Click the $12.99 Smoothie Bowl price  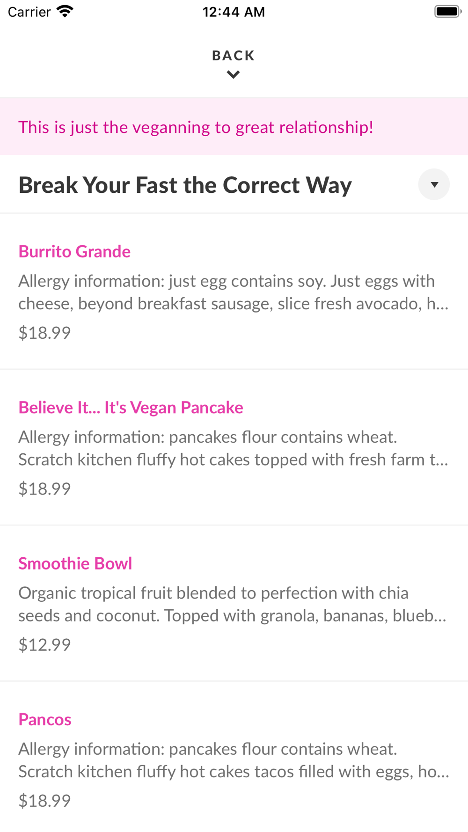tap(44, 644)
